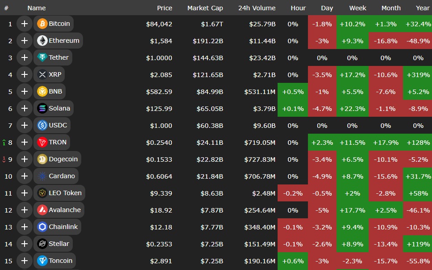Sort by 24h Volume column header
The image size is (432, 270).
coord(257,8)
